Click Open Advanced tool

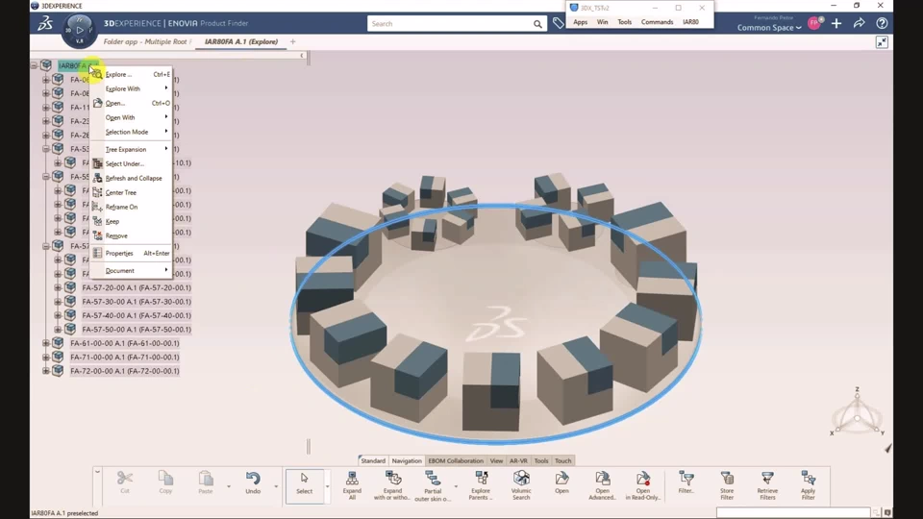pos(602,485)
